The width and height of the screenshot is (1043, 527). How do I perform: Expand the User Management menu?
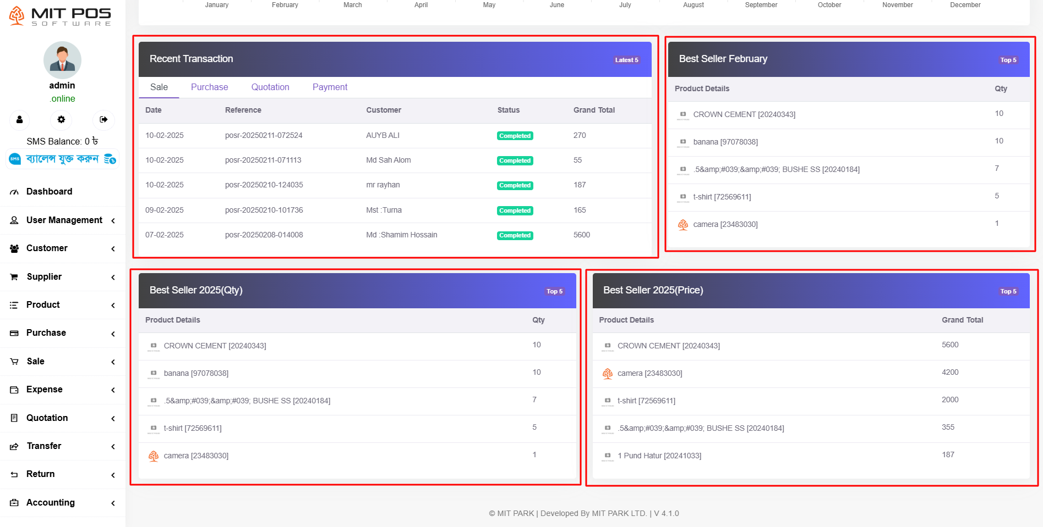[113, 220]
